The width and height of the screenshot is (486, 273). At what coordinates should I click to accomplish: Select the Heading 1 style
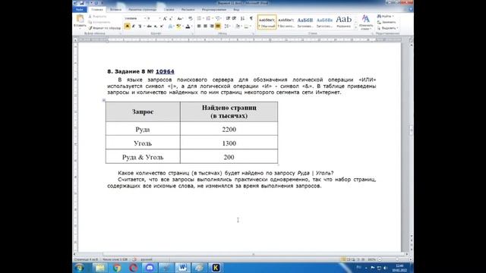305,22
